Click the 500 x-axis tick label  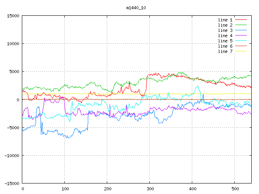pyautogui.click(x=234, y=188)
